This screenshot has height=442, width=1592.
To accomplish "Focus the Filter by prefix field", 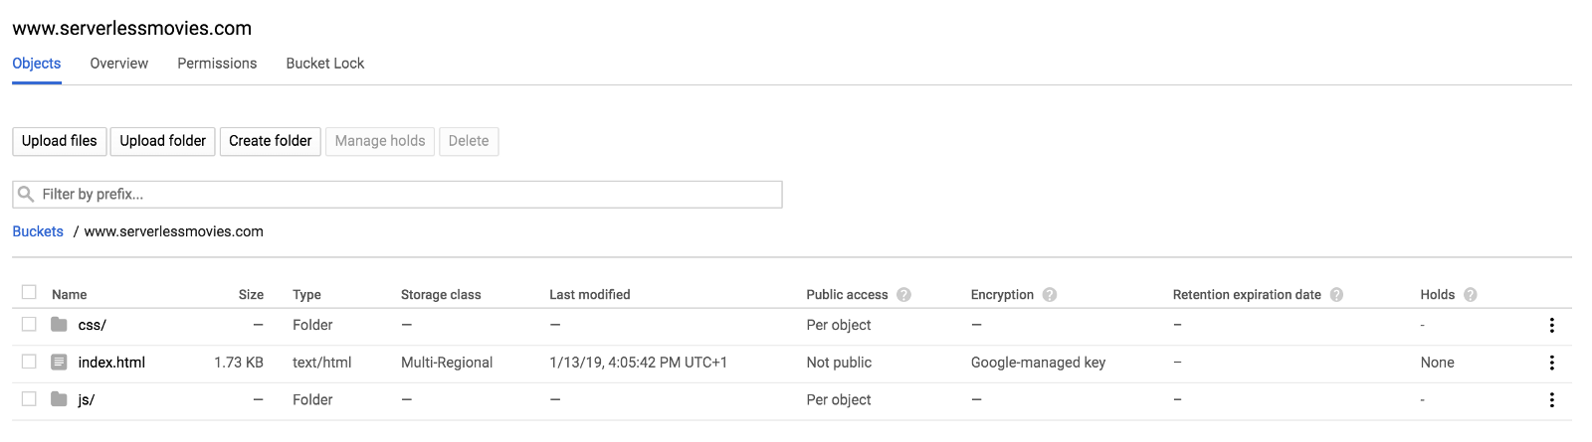I will 408,195.
